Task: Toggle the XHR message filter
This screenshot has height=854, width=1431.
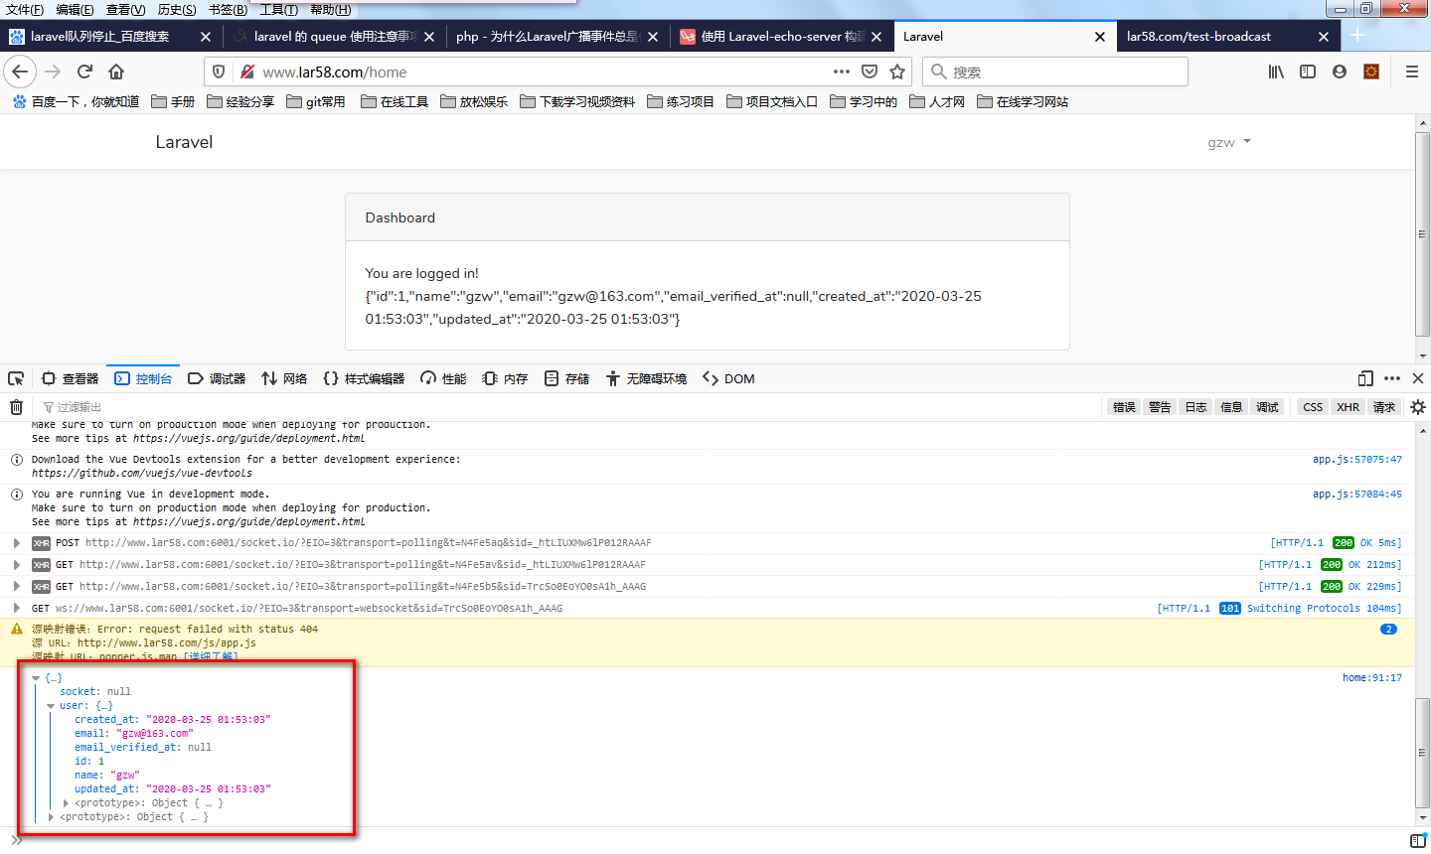Action: tap(1348, 406)
